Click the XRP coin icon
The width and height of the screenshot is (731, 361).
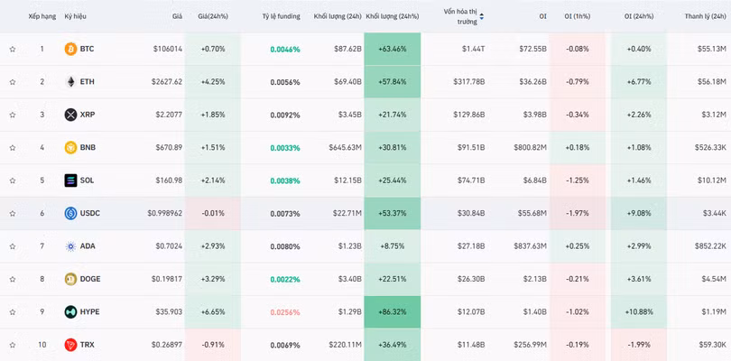coord(70,115)
